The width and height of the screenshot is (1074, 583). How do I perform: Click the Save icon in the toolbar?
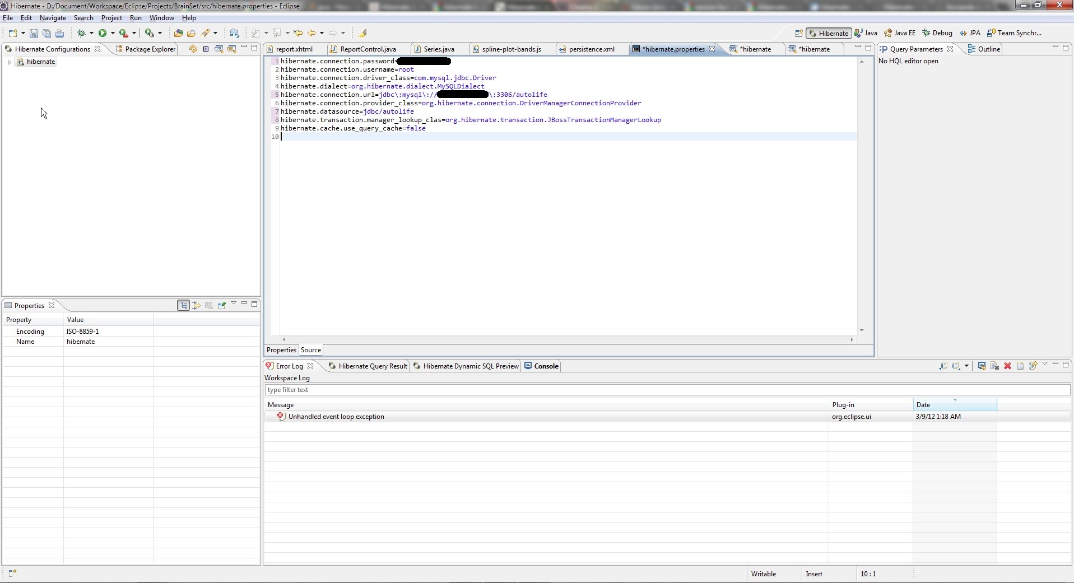coord(34,33)
